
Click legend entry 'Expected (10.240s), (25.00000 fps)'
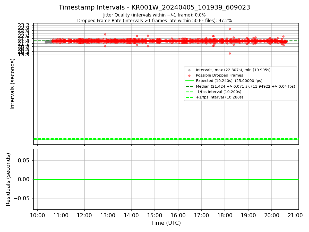coord(229,81)
